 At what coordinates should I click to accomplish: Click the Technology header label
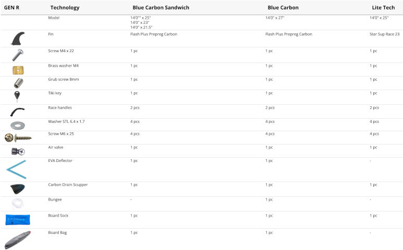[65, 8]
